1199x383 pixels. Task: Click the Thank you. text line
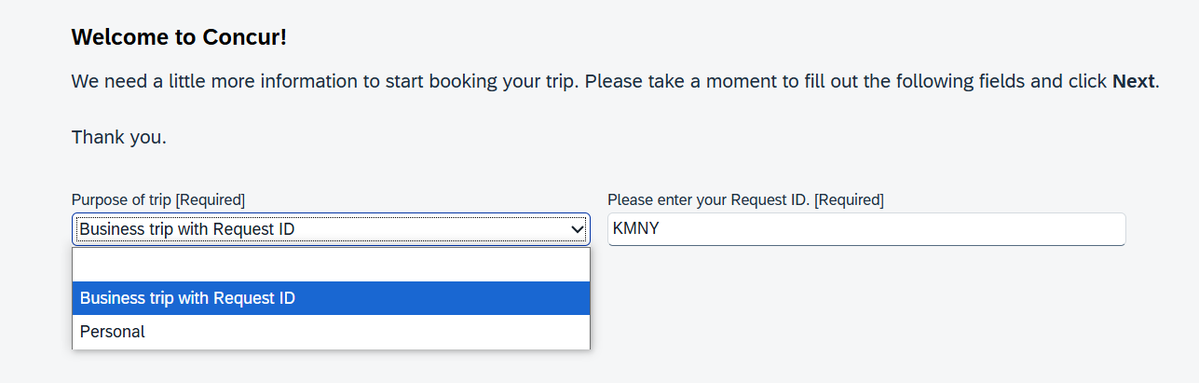coord(119,138)
